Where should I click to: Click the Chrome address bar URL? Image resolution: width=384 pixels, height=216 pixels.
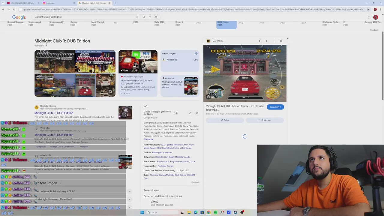click(192, 9)
